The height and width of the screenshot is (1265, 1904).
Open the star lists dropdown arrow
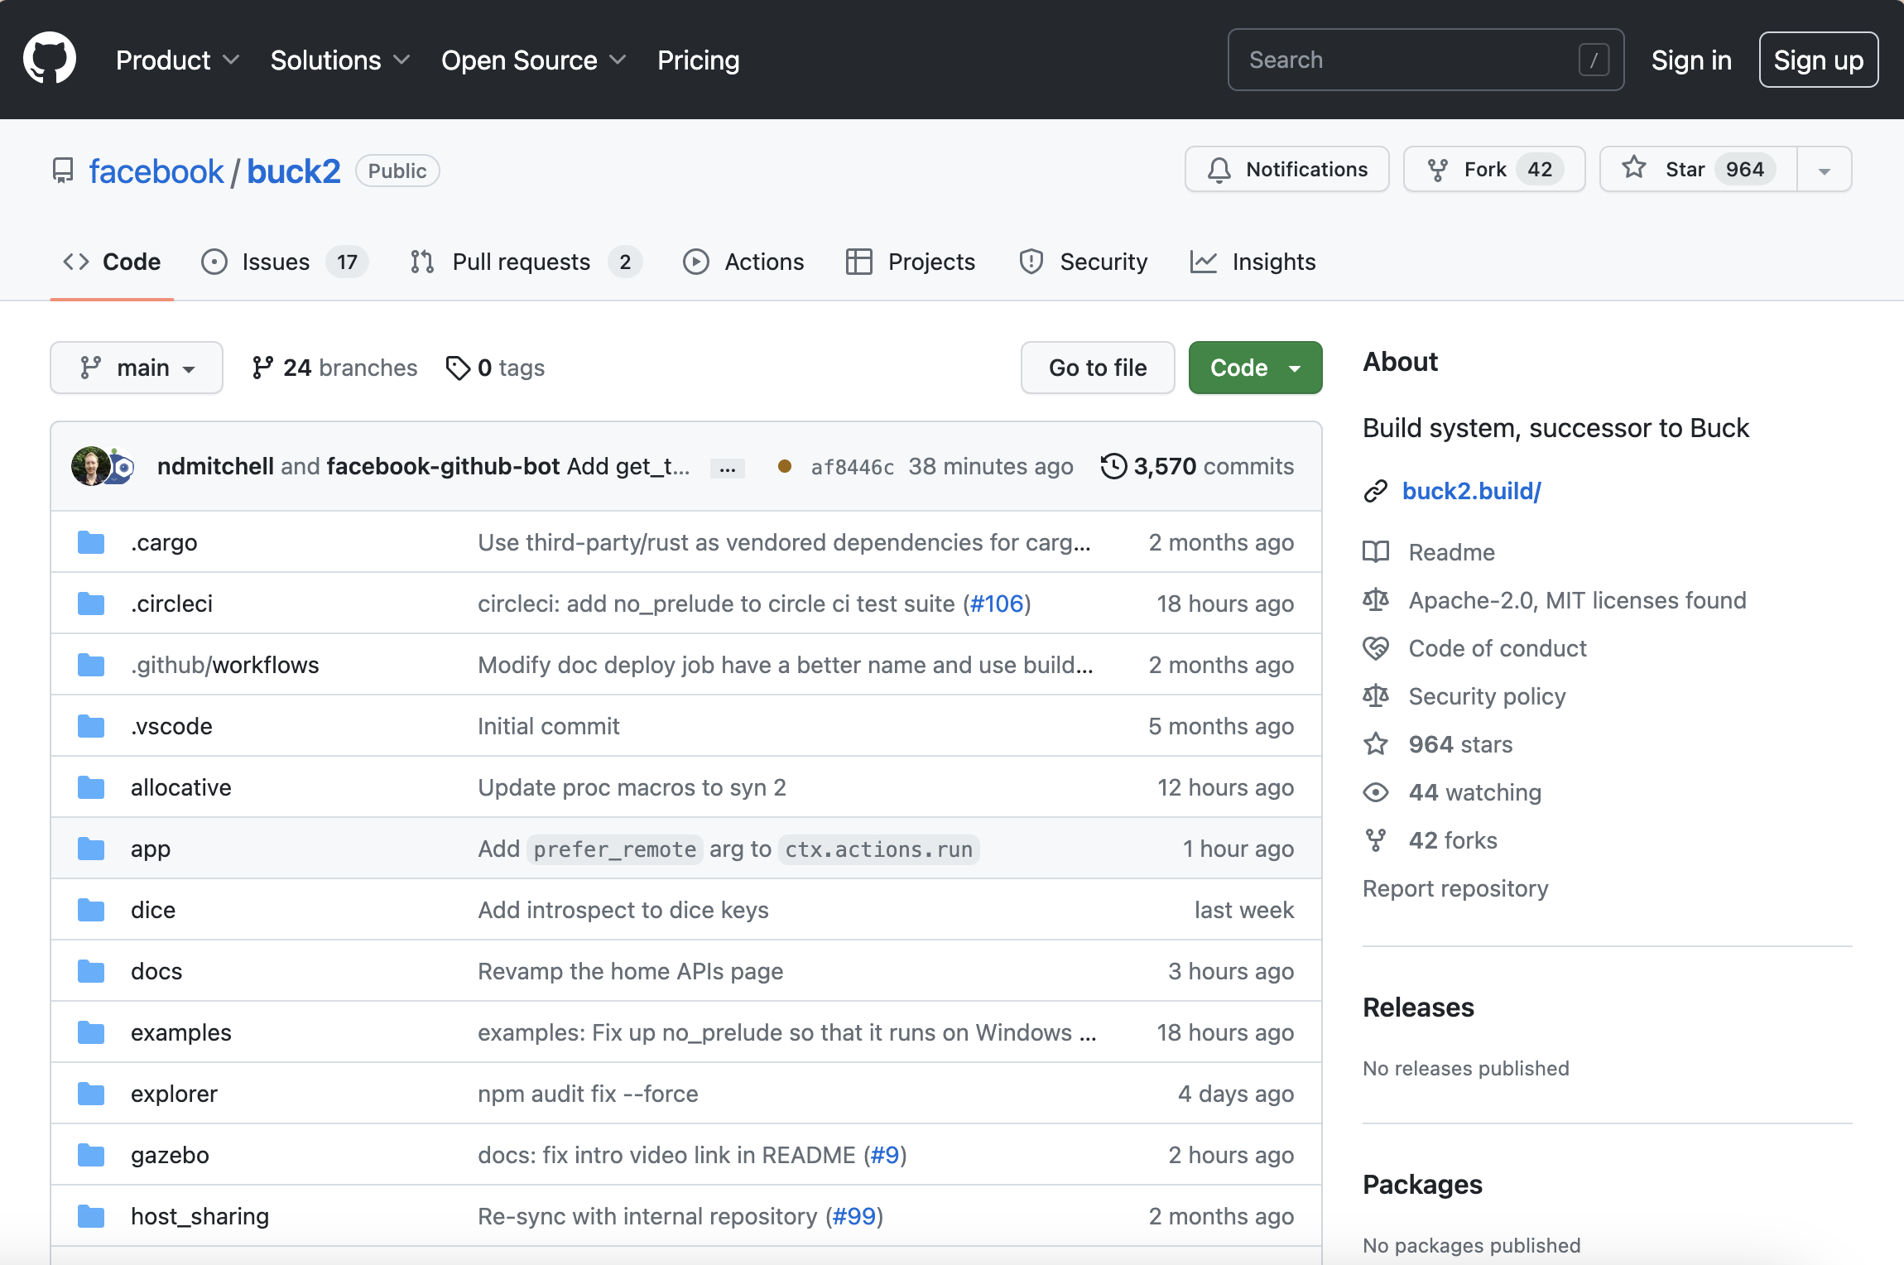click(x=1825, y=169)
